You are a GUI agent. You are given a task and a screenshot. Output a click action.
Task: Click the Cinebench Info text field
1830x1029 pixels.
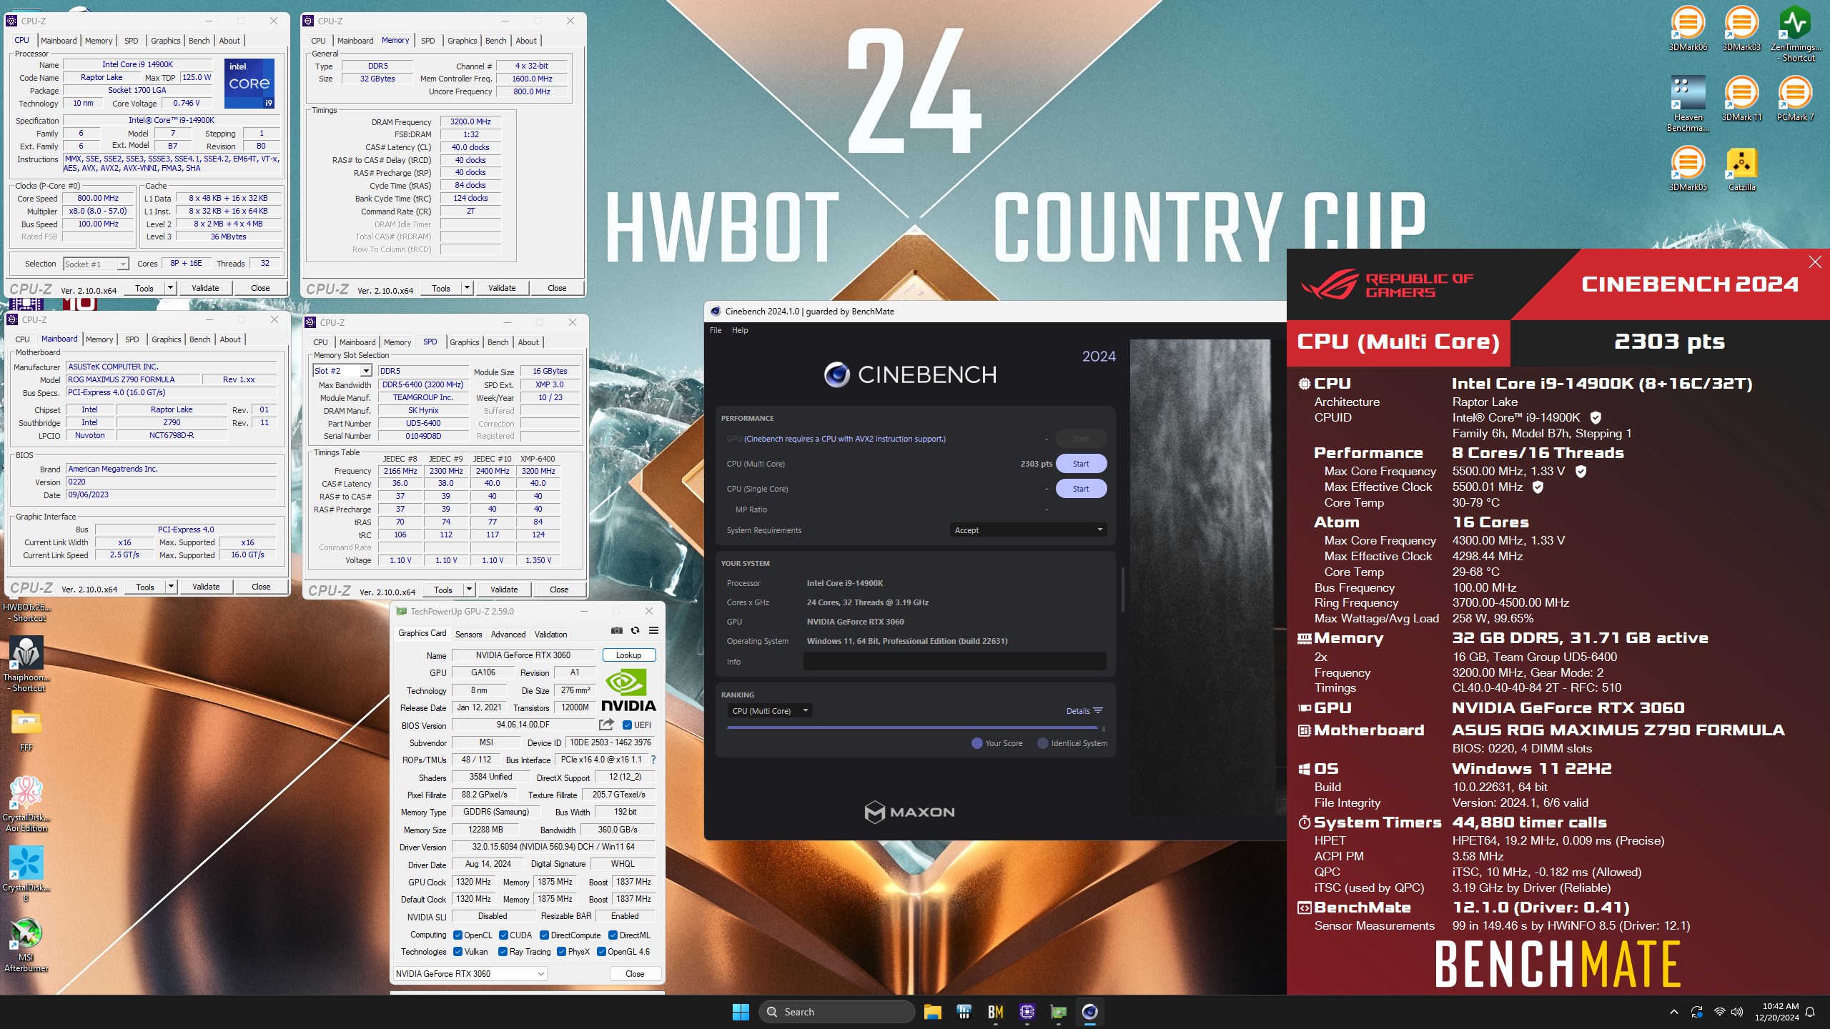pos(954,662)
